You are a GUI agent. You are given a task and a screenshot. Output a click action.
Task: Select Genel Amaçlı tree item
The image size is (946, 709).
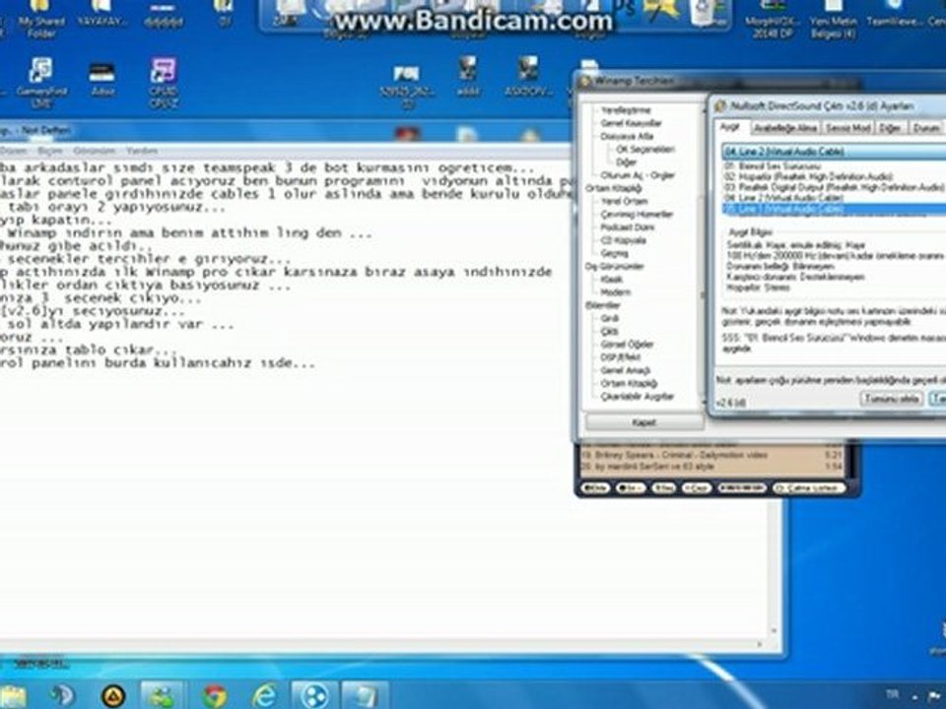coord(625,371)
